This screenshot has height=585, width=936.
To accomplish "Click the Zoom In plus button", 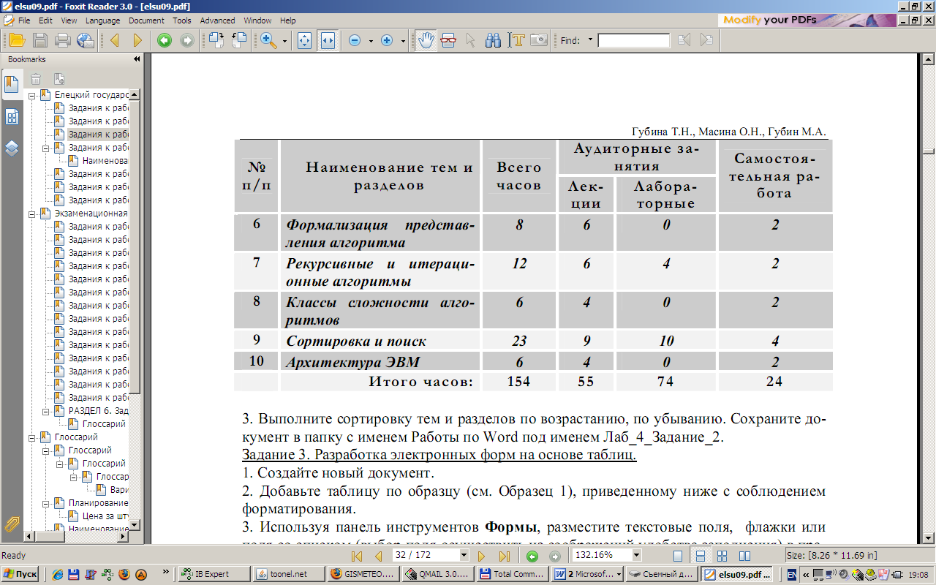I will pyautogui.click(x=388, y=40).
